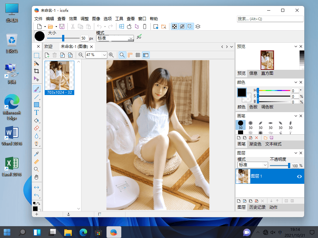Click the Save floppy disk icon

(62, 26)
